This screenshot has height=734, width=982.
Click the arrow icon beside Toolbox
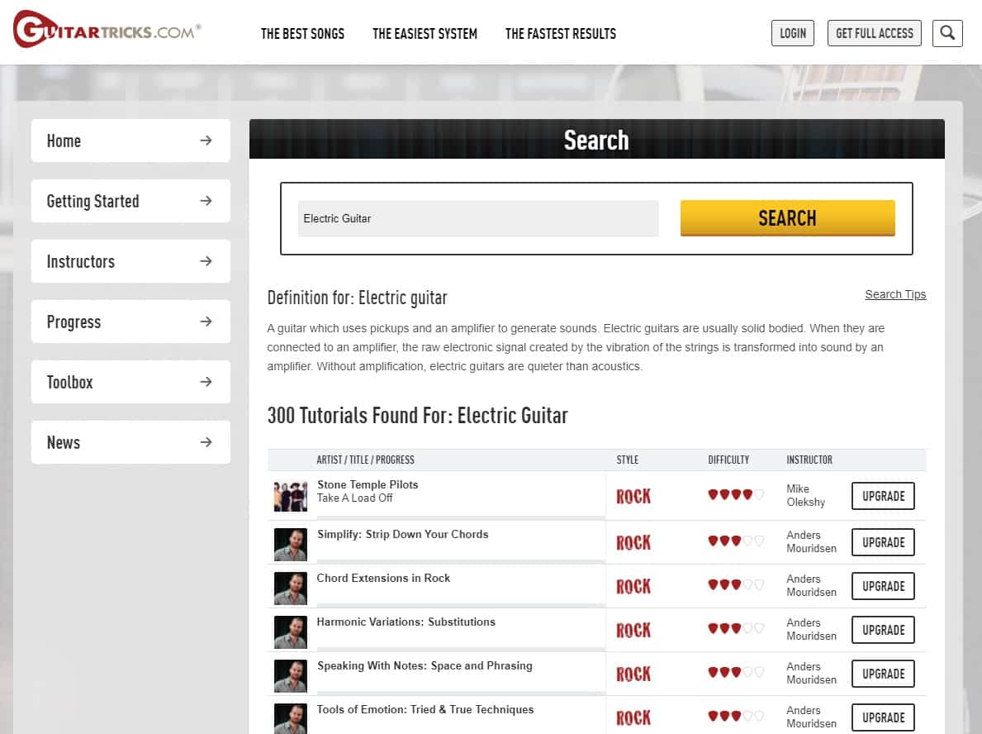[x=206, y=382]
